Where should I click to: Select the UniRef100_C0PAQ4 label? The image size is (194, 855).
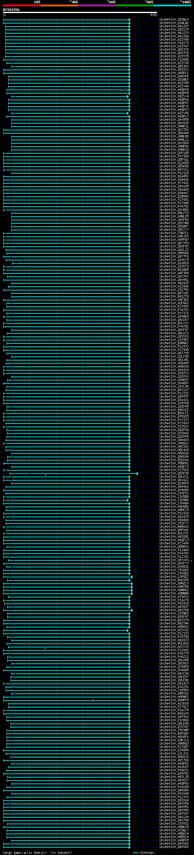pos(174,503)
